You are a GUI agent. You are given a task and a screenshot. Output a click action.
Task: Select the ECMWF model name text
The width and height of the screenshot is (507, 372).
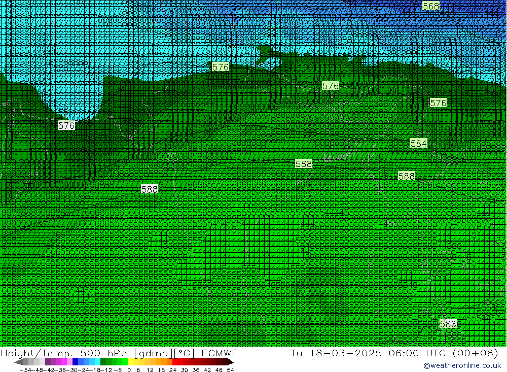click(220, 353)
